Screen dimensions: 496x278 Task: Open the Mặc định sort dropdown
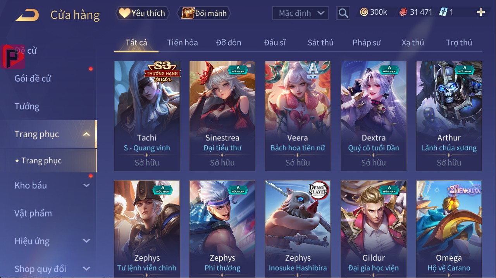tap(300, 13)
